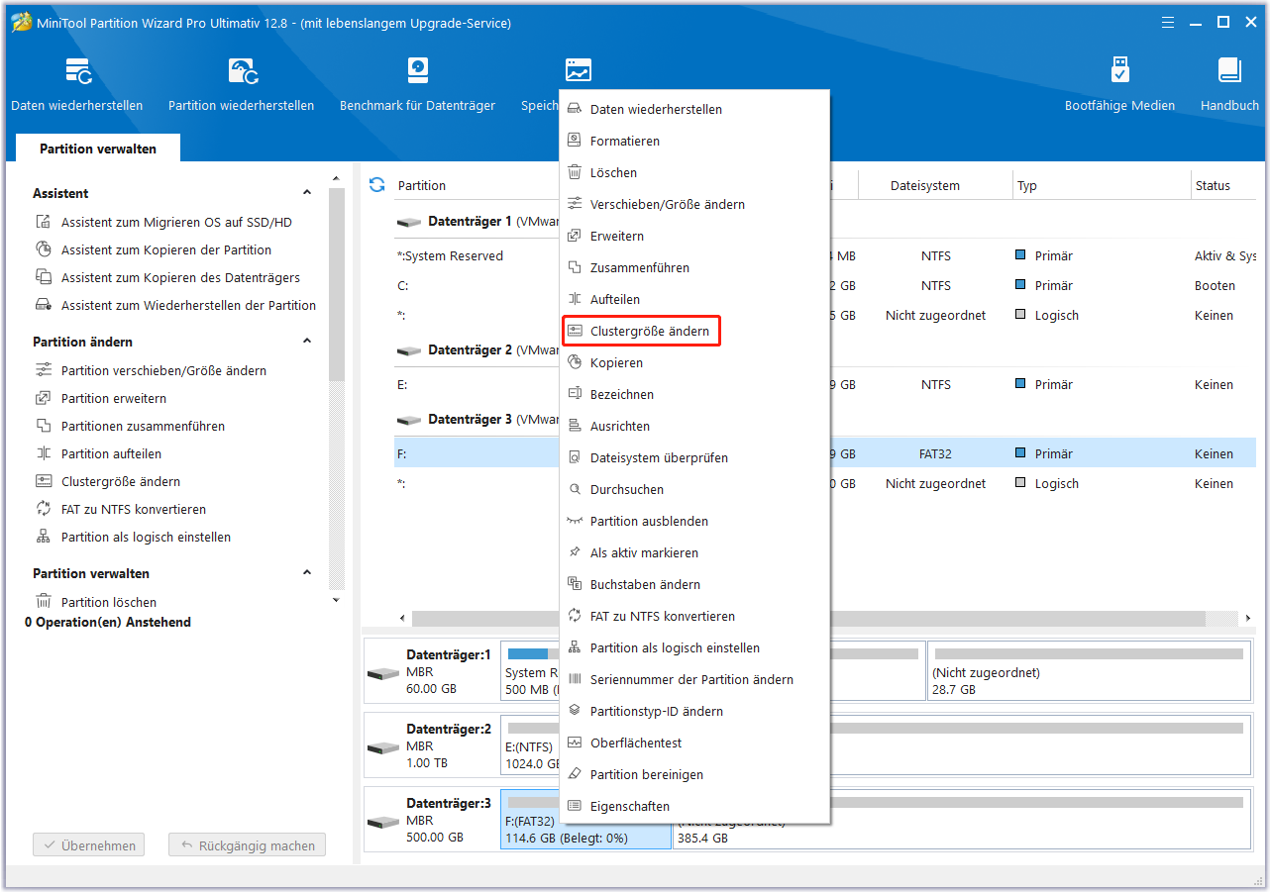Click the left arrow of horizontal scrollbar
The width and height of the screenshot is (1270, 892).
pos(402,618)
